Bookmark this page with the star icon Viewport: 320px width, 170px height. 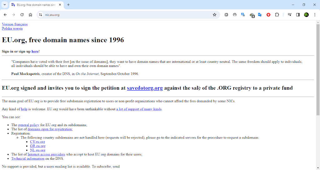214,15
